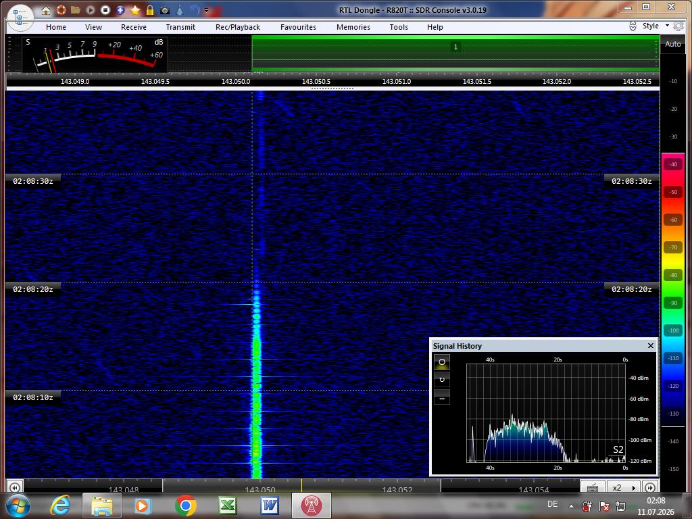Open Excel from the taskbar
Image resolution: width=692 pixels, height=519 pixels.
point(228,505)
